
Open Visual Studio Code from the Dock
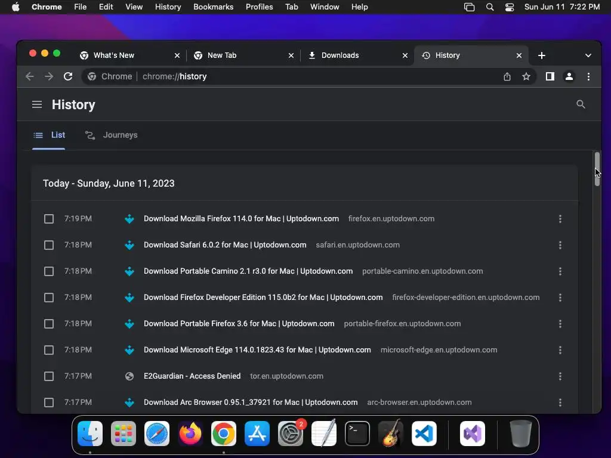point(424,434)
